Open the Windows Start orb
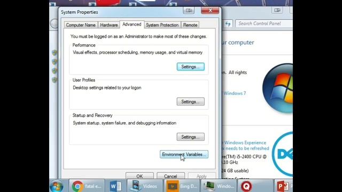The image size is (342, 192). 57,186
